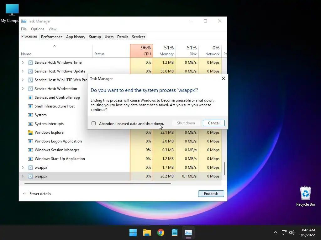Sort processes by the Network column
This screenshot has width=321, height=240.
pyautogui.click(x=210, y=51)
